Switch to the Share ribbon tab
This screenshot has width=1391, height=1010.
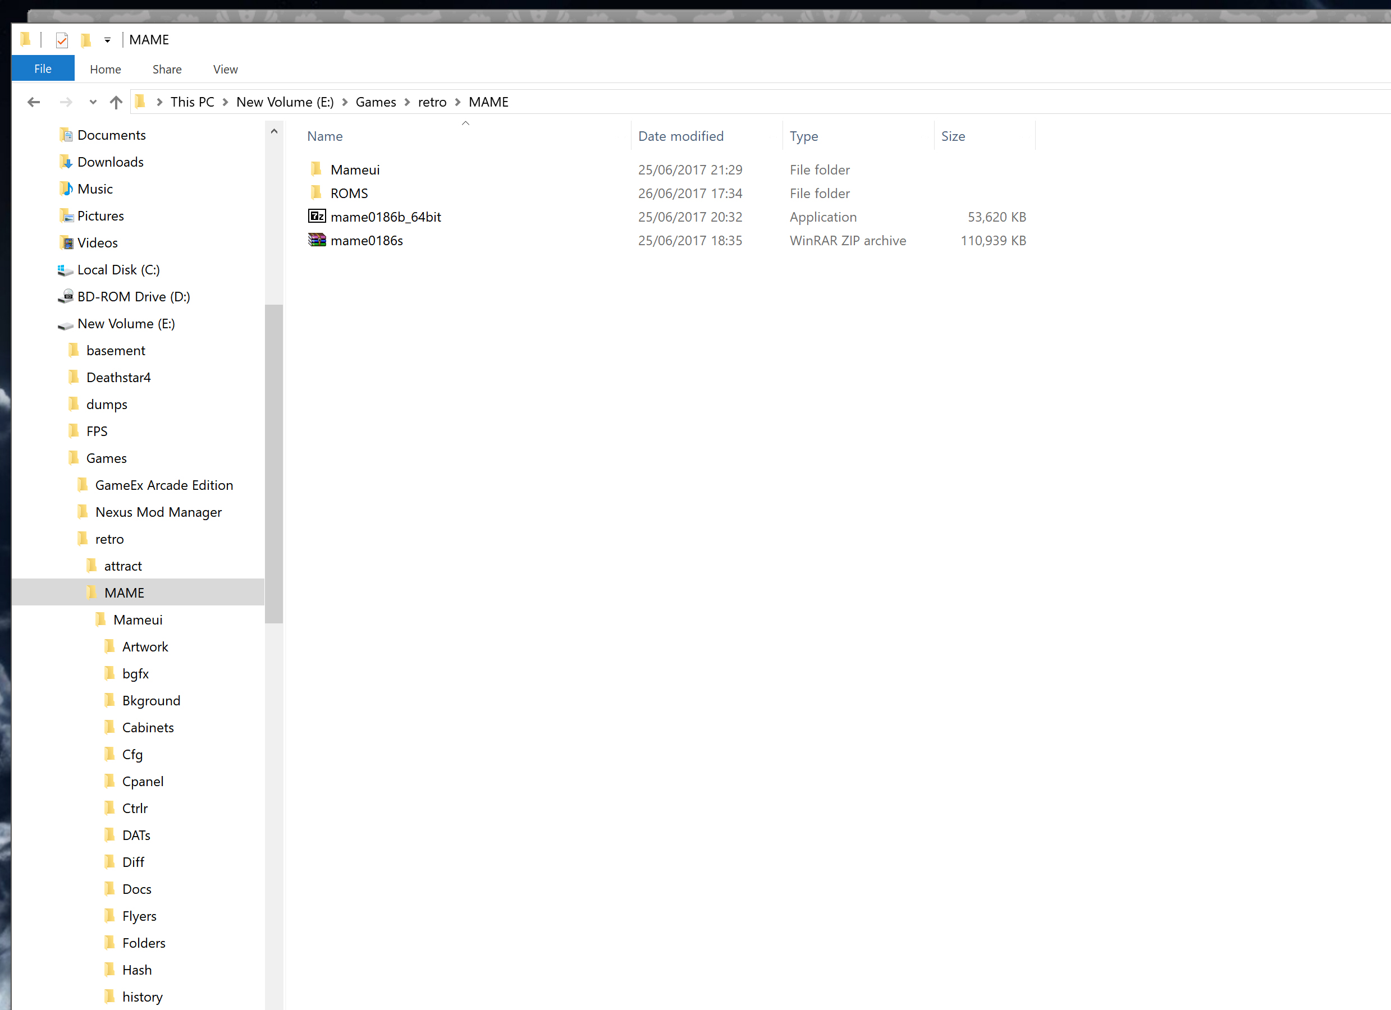coord(167,69)
